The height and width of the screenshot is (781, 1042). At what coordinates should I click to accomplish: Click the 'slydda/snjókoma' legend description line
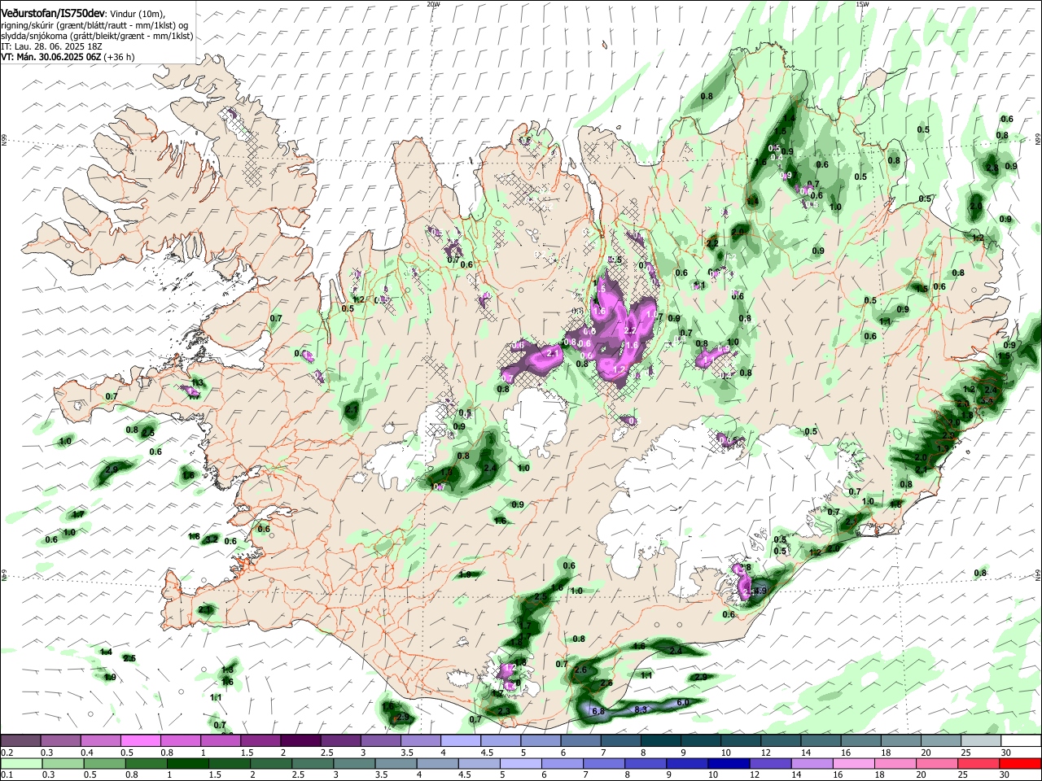pos(97,36)
